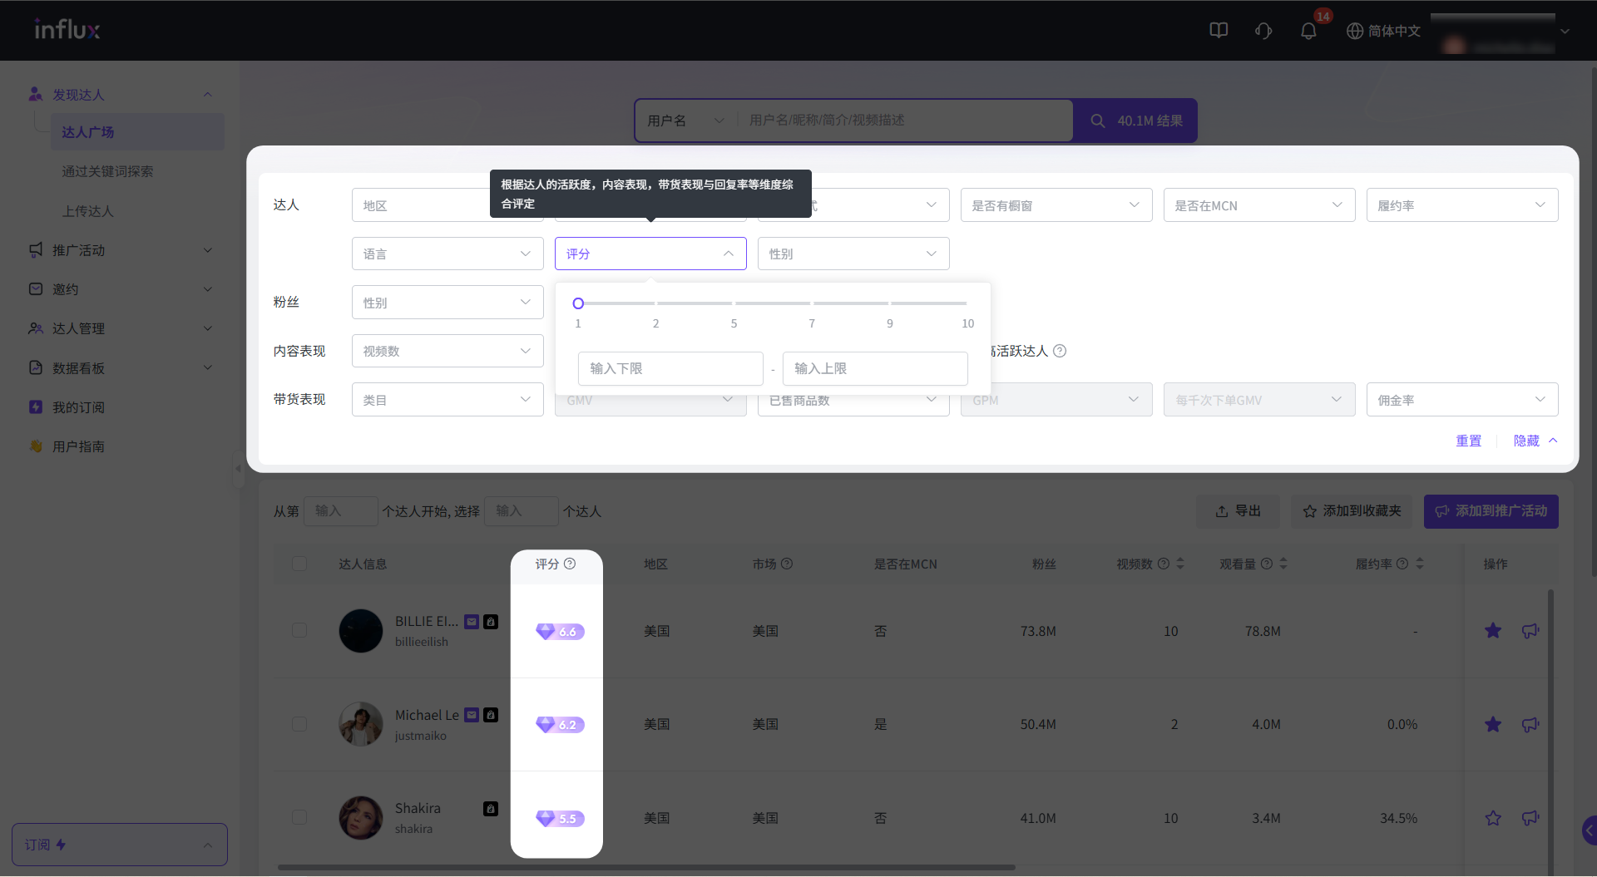
Task: Open 通过关键词探索 in sidebar
Action: [107, 171]
